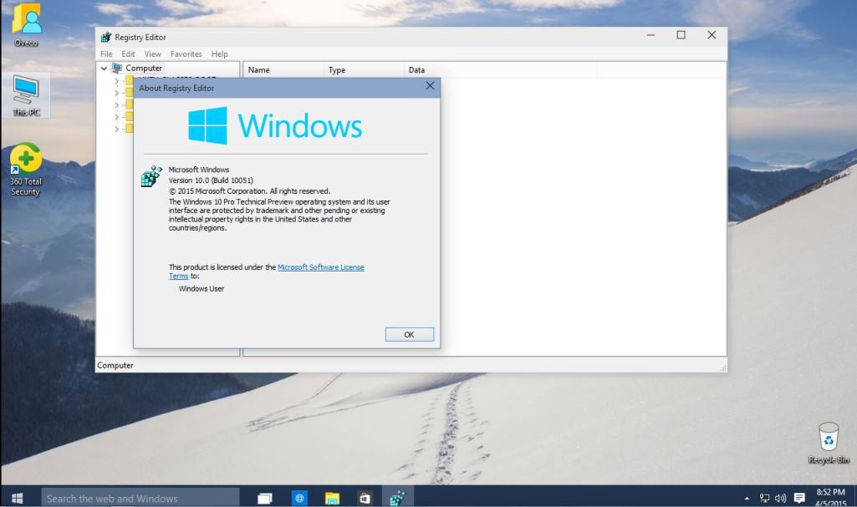
Task: Open the Favorites menu
Action: [186, 54]
